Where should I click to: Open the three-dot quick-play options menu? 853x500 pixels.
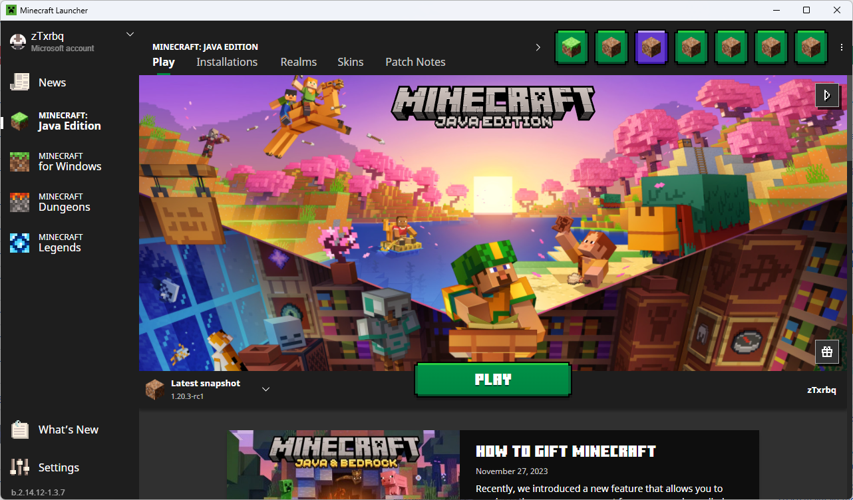click(842, 47)
